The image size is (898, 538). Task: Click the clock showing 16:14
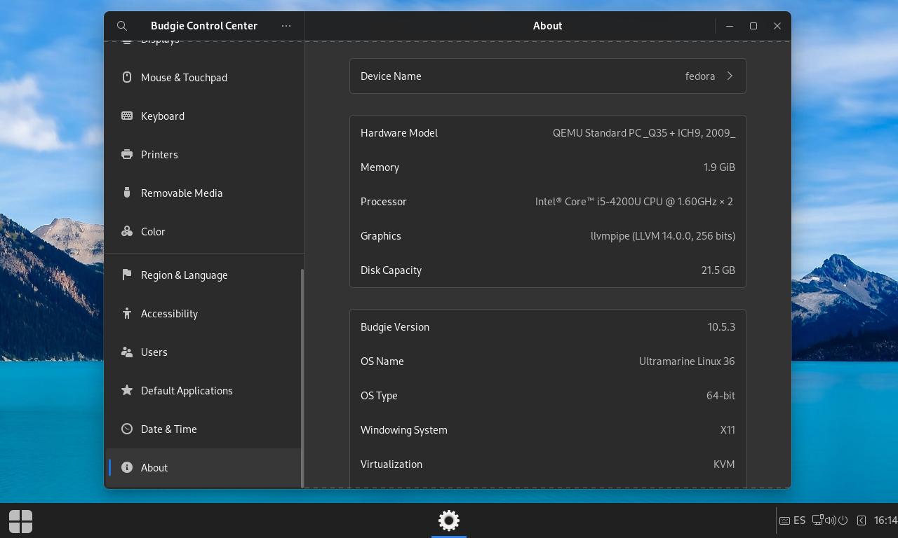pos(885,520)
